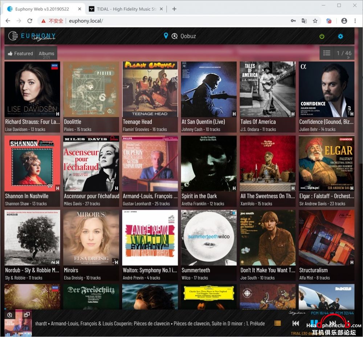Click the translate page icon
Image resolution: width=363 pixels, height=337 pixels.
[x=304, y=21]
